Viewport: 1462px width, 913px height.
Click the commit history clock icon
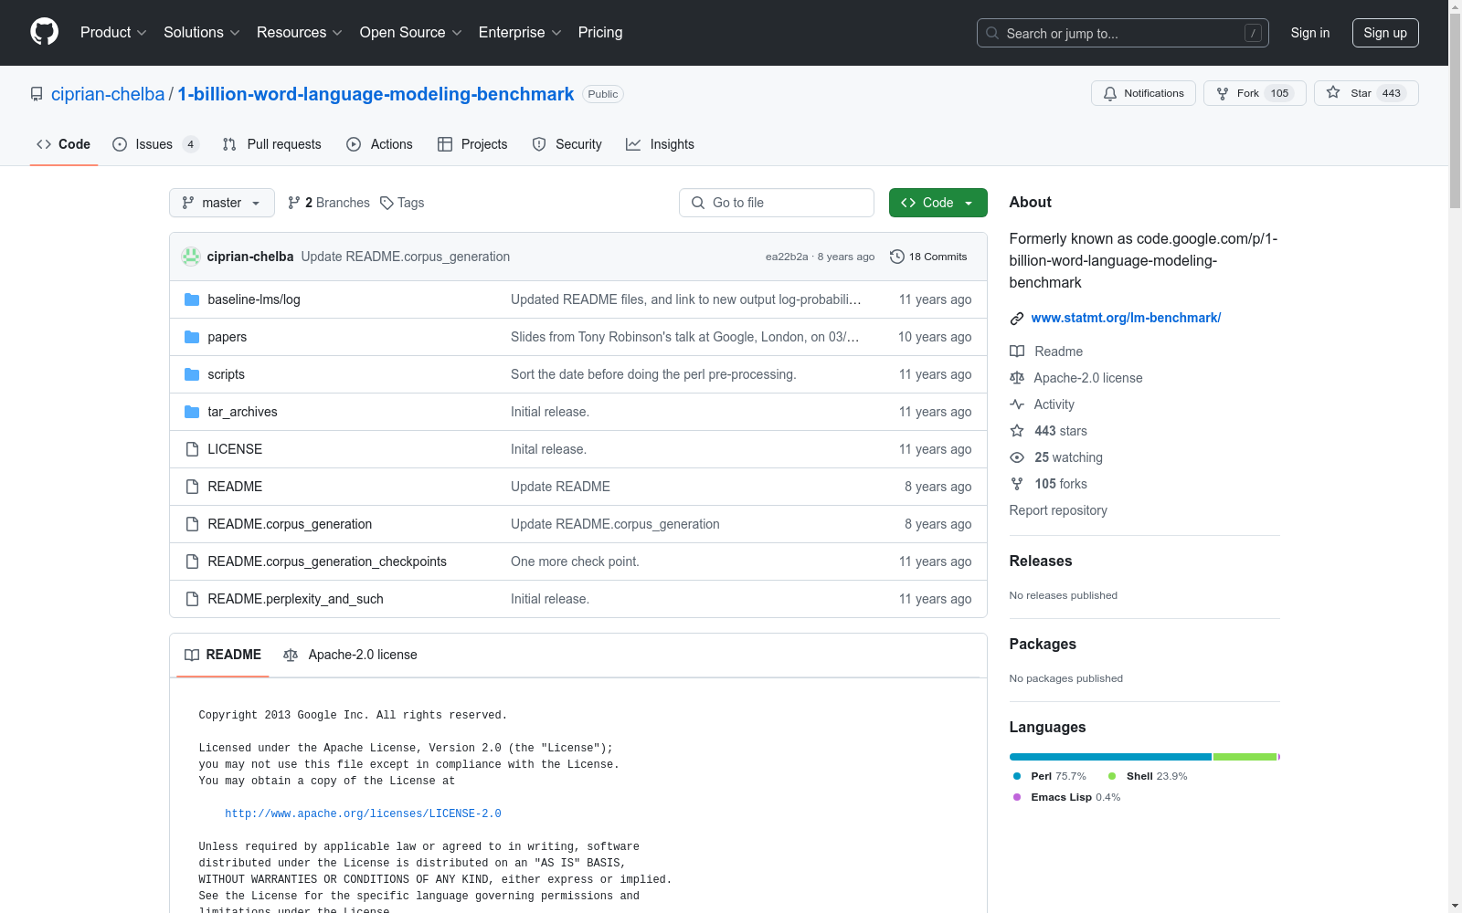[x=897, y=257]
